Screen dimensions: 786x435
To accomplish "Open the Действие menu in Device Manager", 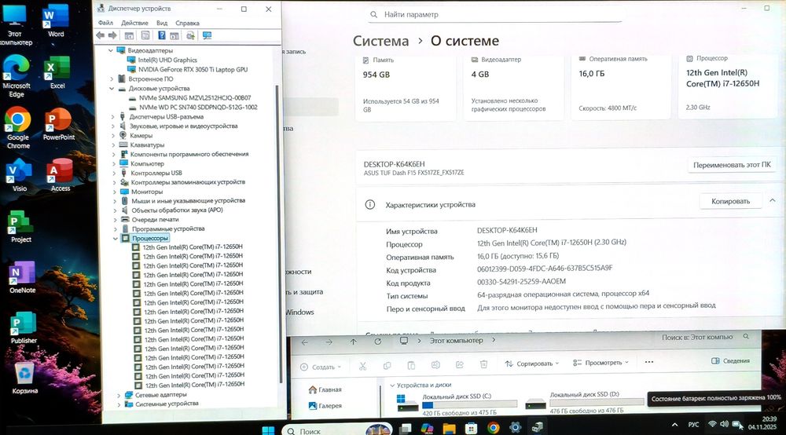I will click(134, 23).
